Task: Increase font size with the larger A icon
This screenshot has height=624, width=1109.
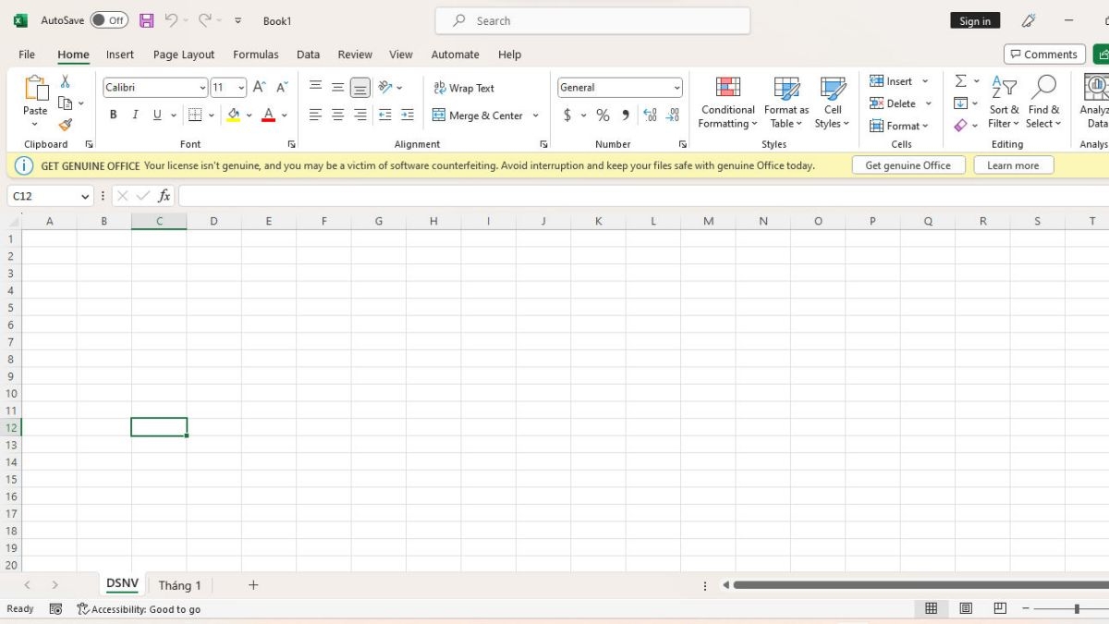Action: tap(260, 88)
